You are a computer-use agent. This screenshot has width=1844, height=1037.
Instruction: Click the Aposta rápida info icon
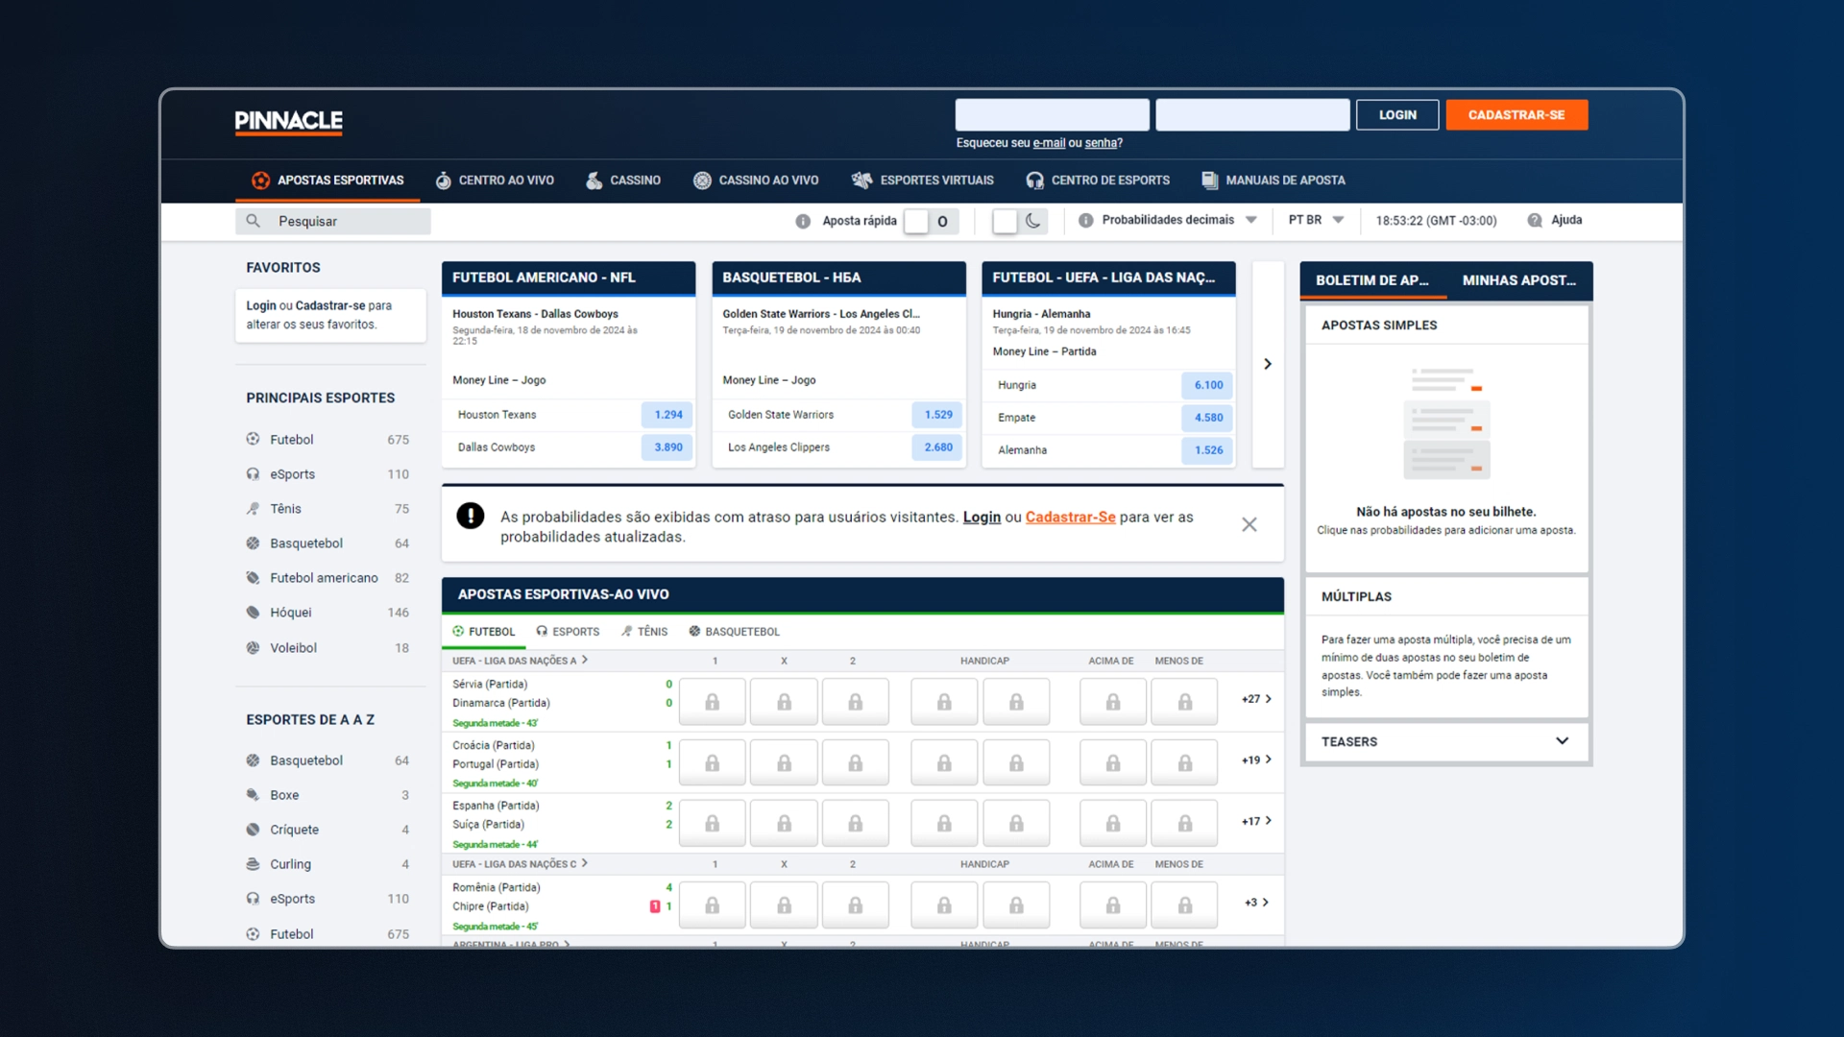click(803, 221)
